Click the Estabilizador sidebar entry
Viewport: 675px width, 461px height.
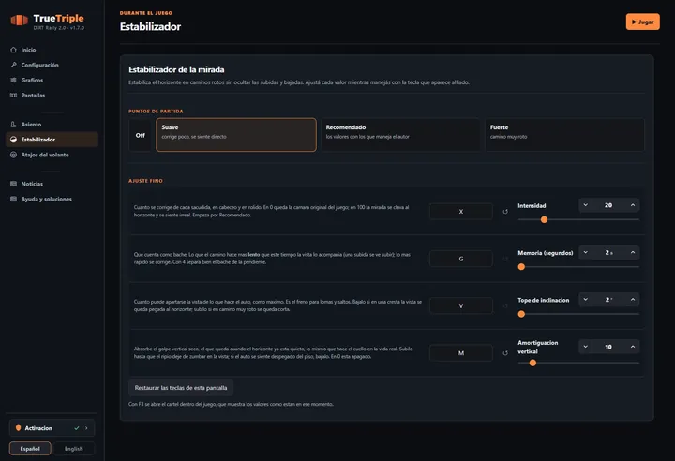tap(52, 140)
